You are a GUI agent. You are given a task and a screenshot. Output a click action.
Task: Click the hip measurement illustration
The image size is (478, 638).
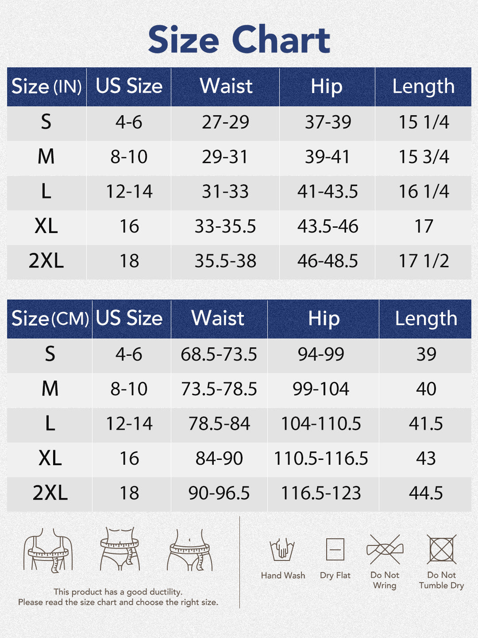189,549
